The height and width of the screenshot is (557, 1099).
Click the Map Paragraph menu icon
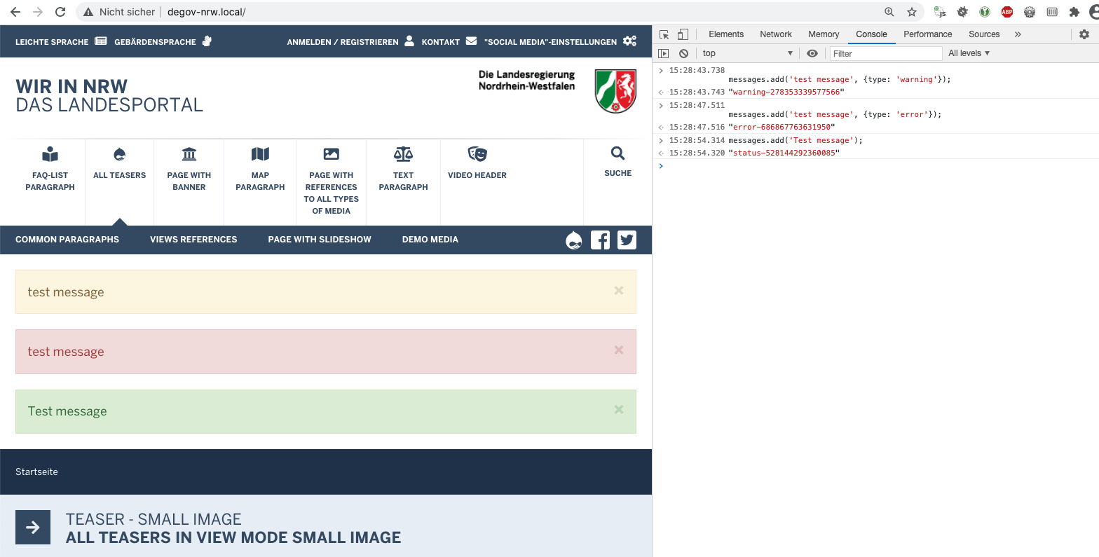pyautogui.click(x=260, y=154)
